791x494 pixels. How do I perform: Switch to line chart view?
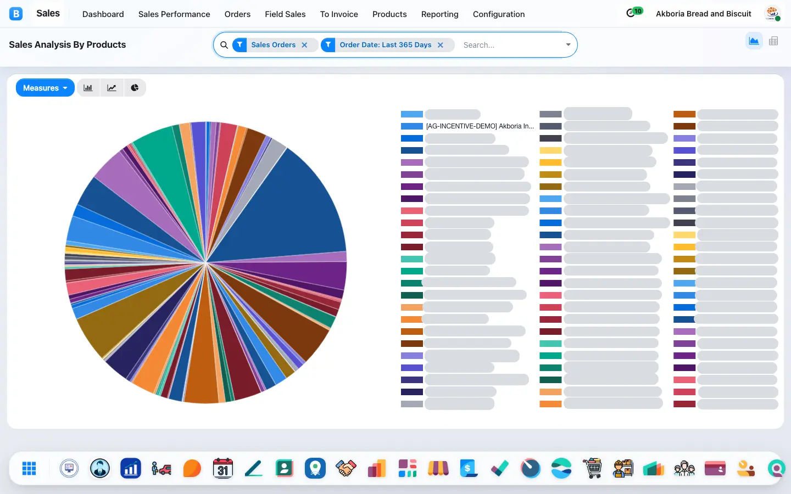[112, 88]
